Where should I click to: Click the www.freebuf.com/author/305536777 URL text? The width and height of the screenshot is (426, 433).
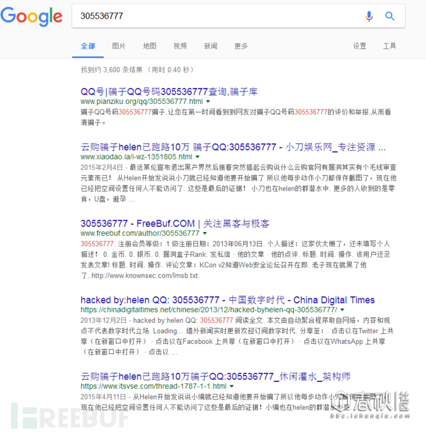[140, 233]
